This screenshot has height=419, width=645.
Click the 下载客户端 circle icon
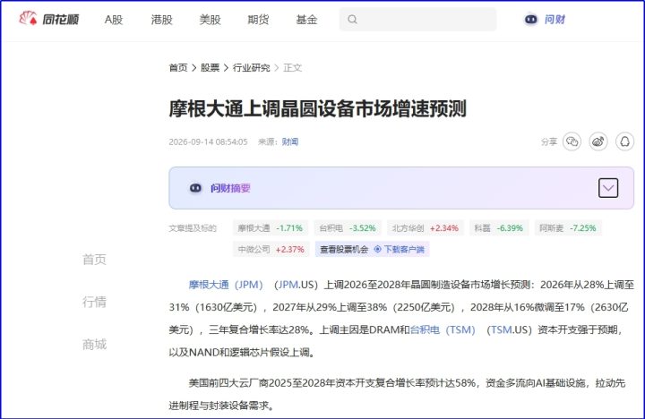tap(378, 249)
